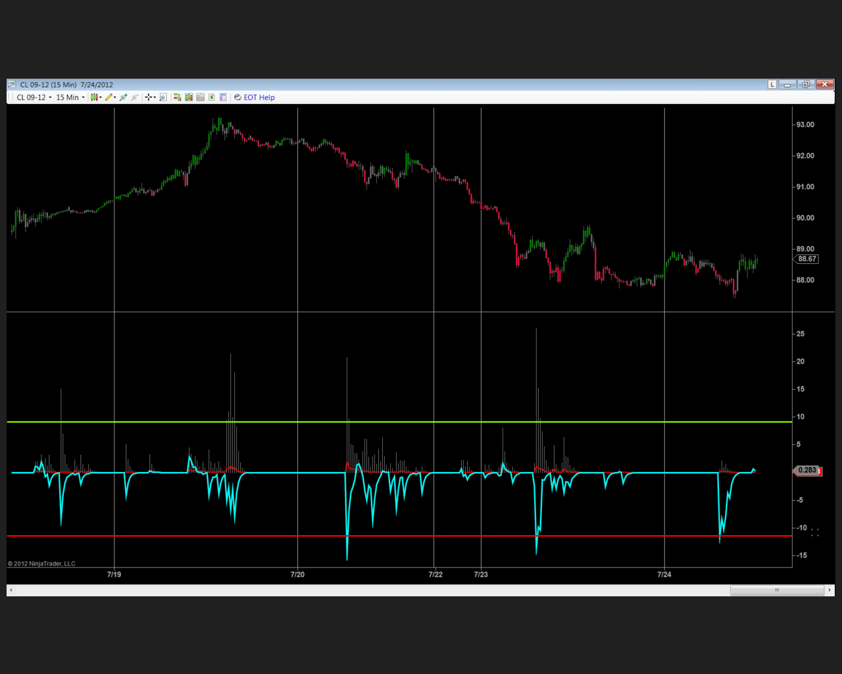Show the Data Box window

pos(163,97)
